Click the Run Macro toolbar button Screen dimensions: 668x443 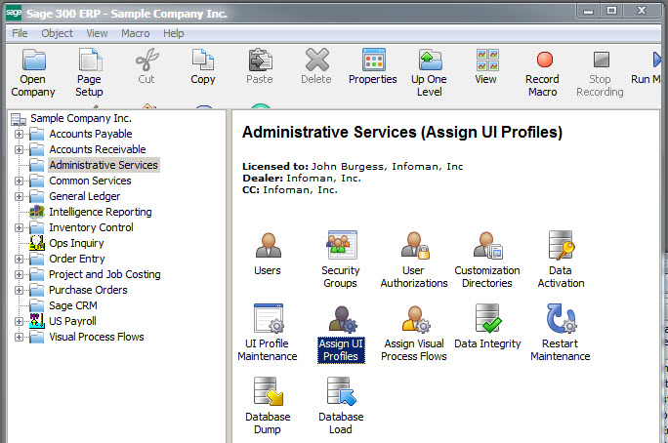(x=647, y=66)
